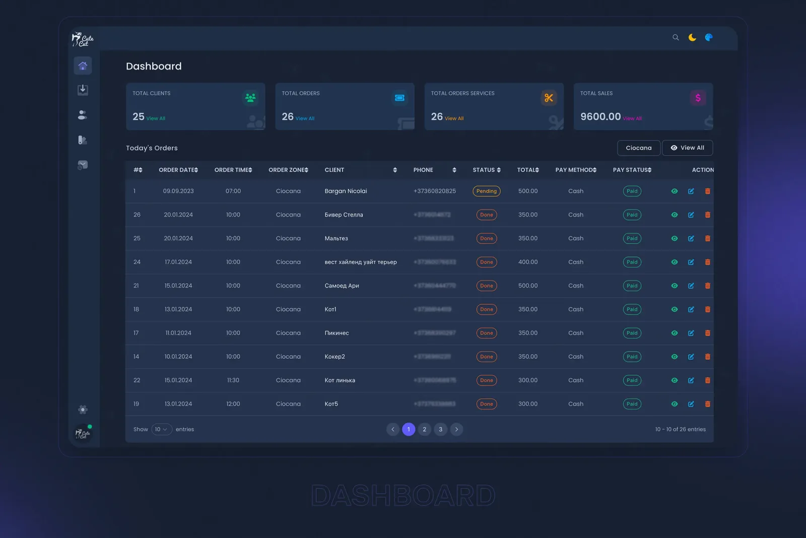Open the home dashboard sidebar icon
The image size is (806, 538).
[x=83, y=66]
